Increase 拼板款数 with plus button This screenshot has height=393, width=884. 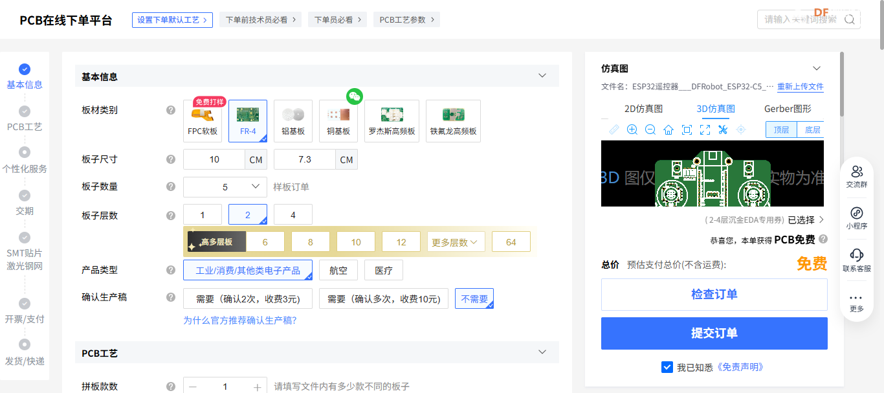coord(258,386)
